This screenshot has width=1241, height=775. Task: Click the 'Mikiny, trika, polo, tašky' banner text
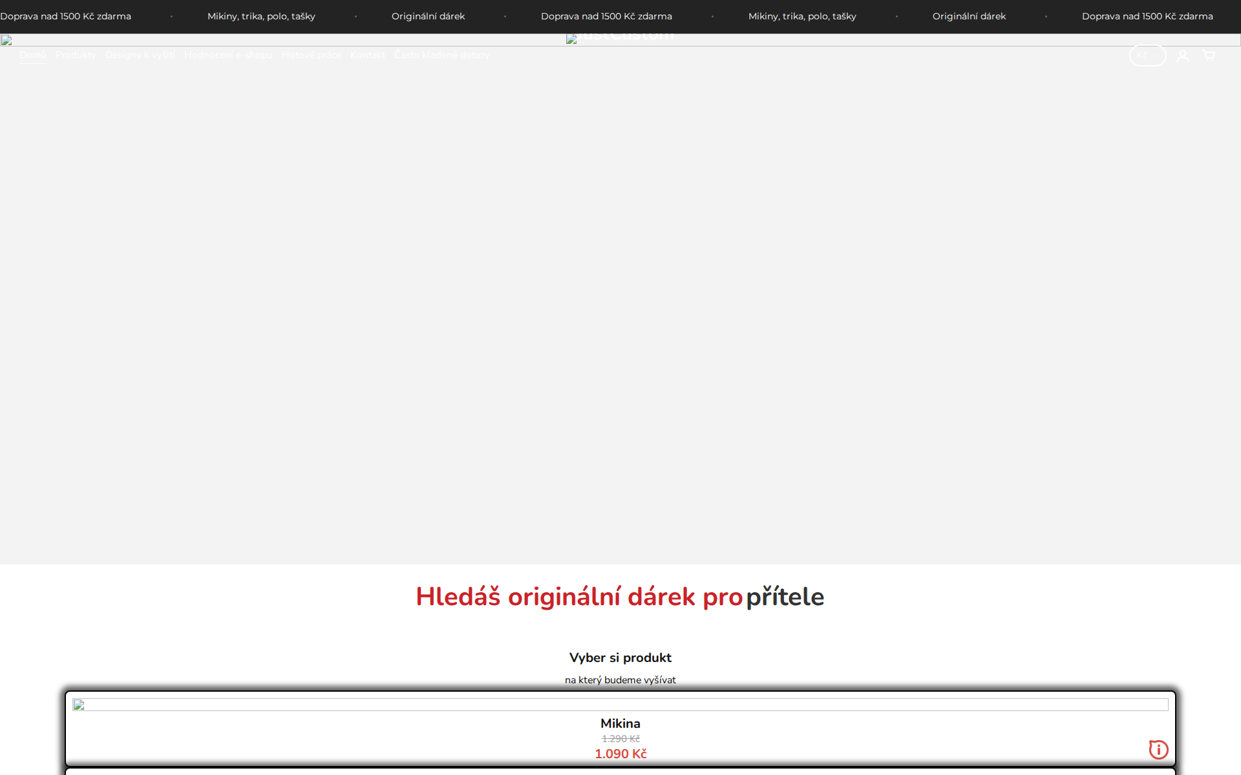click(260, 16)
